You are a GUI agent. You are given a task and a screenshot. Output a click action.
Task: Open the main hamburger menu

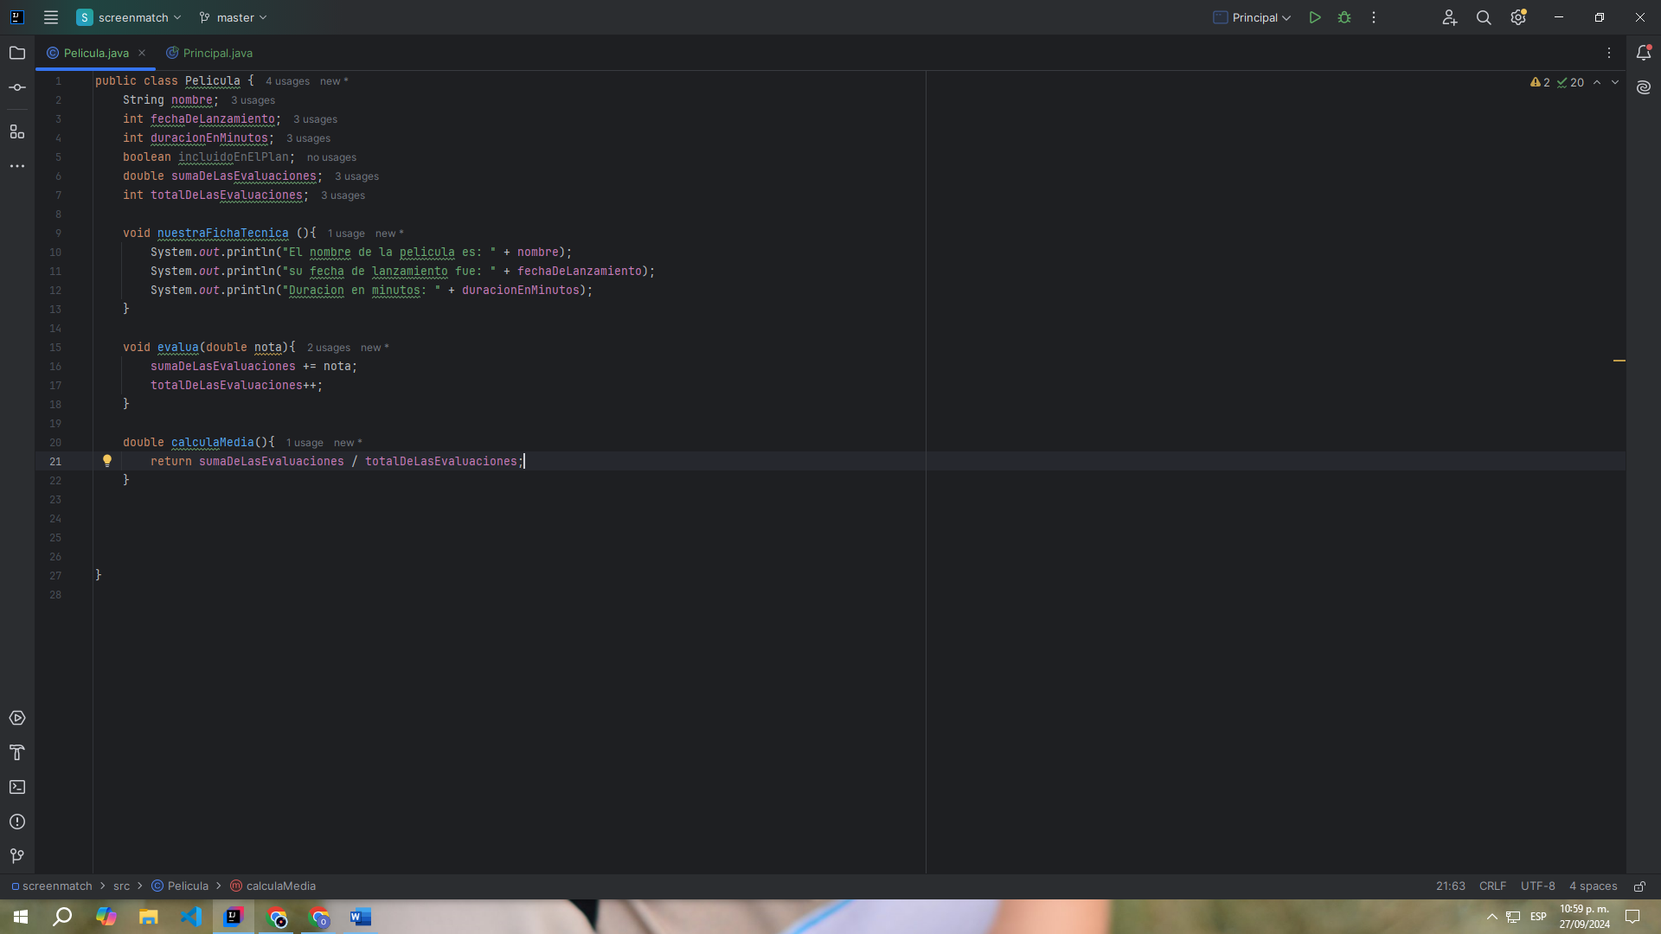coord(51,17)
